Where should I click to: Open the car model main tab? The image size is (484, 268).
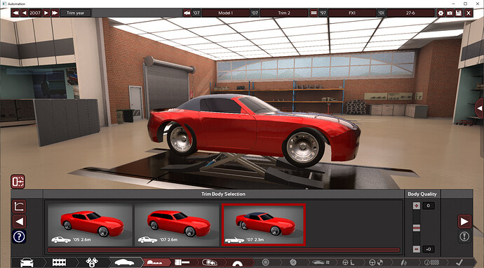[27, 262]
